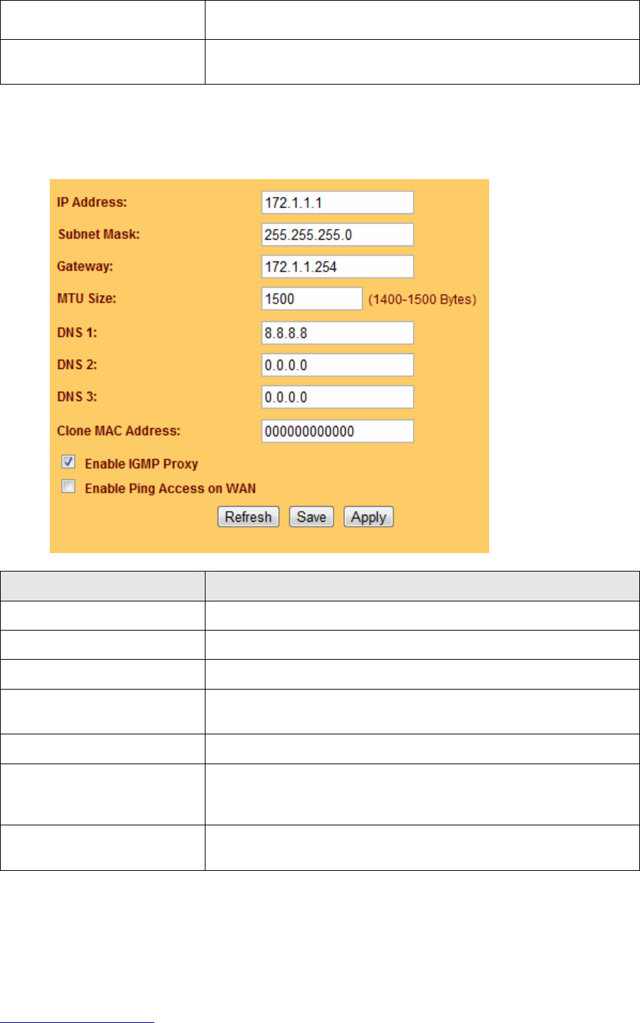Click the DNS 3: label
640x1023 pixels.
[x=77, y=397]
